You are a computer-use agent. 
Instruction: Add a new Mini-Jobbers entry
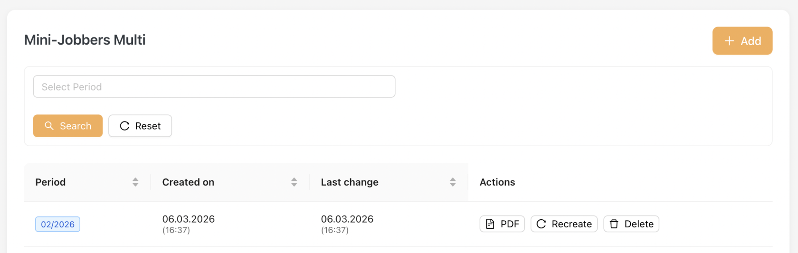click(x=742, y=41)
